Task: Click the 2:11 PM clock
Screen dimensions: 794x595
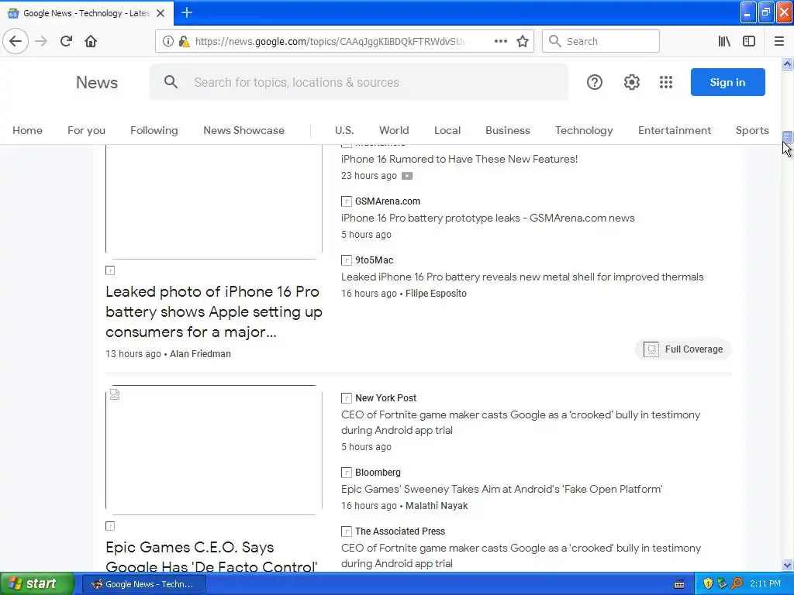Action: tap(765, 584)
